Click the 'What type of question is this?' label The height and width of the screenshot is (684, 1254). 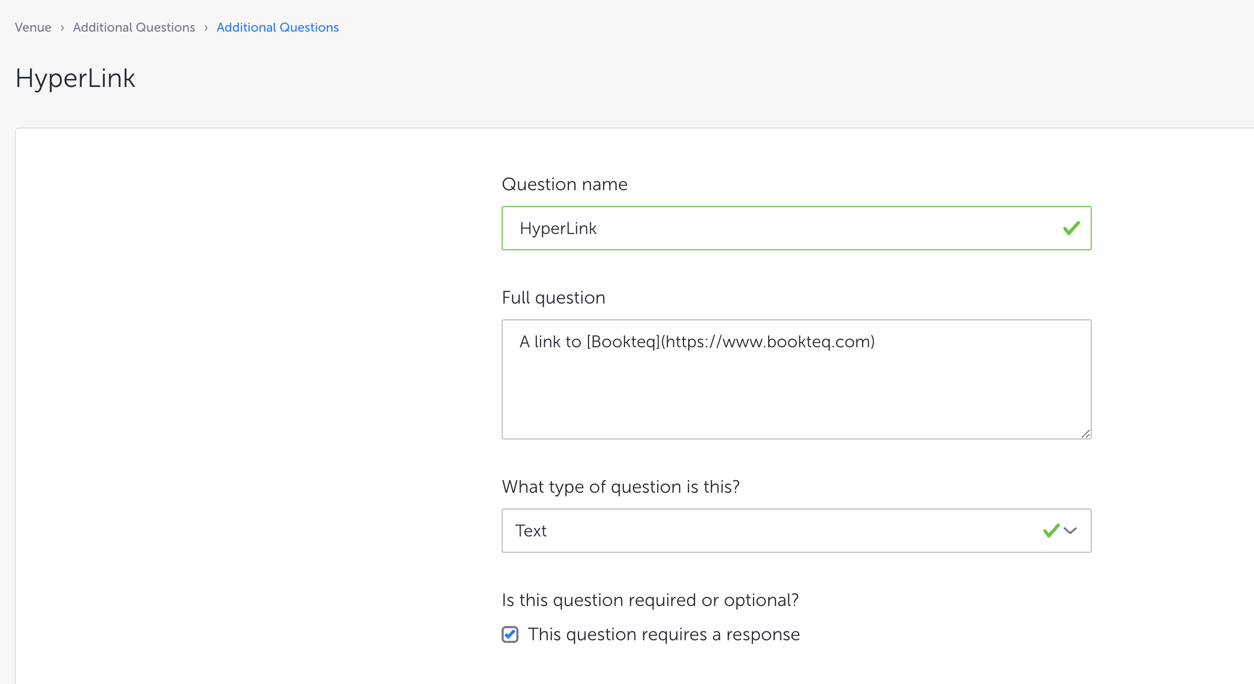pos(621,487)
